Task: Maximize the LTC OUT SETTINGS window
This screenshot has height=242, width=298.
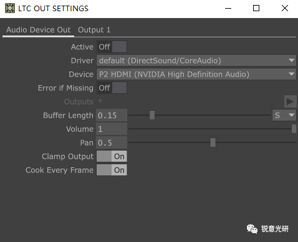Action: [256, 8]
